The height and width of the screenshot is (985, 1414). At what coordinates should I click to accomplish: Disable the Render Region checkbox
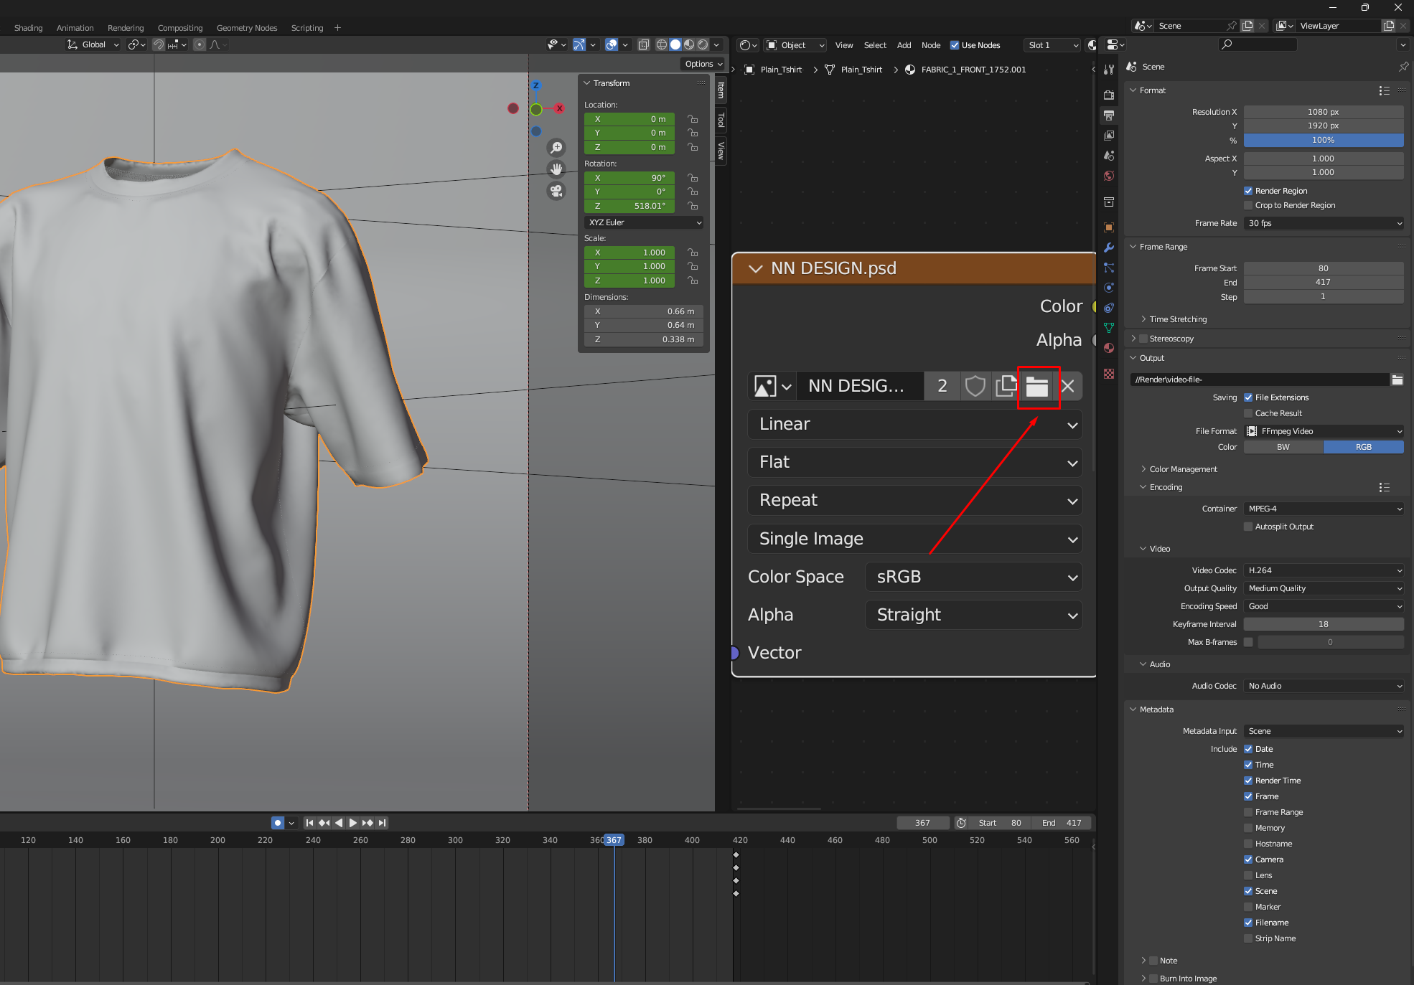(x=1248, y=191)
